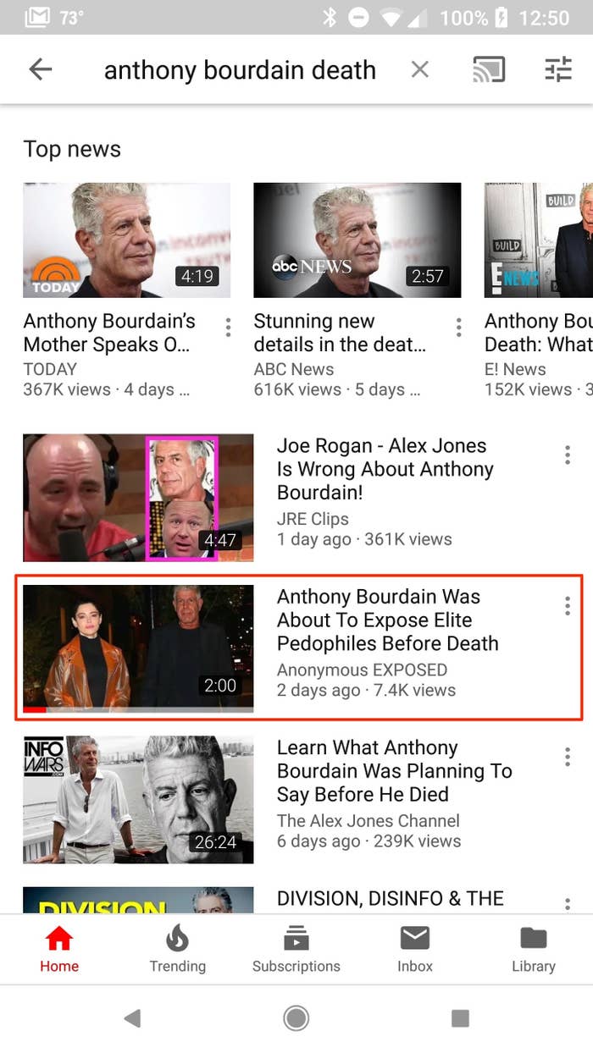Play the ABC News video thumbnail
Screen dimensions: 593x1053
tap(357, 240)
